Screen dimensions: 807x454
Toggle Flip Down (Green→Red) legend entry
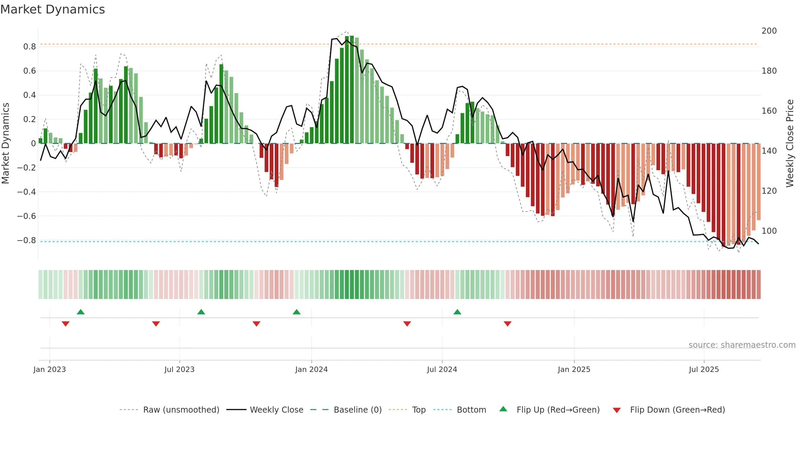(669, 410)
